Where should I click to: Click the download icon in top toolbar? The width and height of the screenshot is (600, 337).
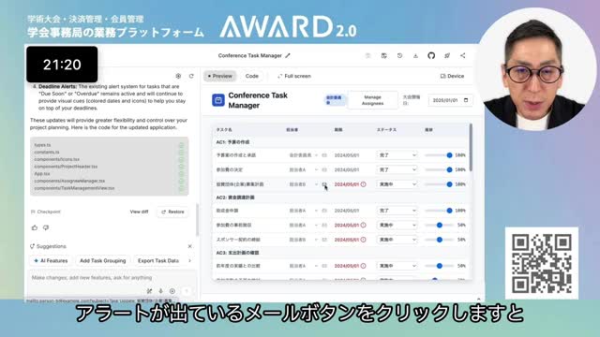(x=415, y=56)
